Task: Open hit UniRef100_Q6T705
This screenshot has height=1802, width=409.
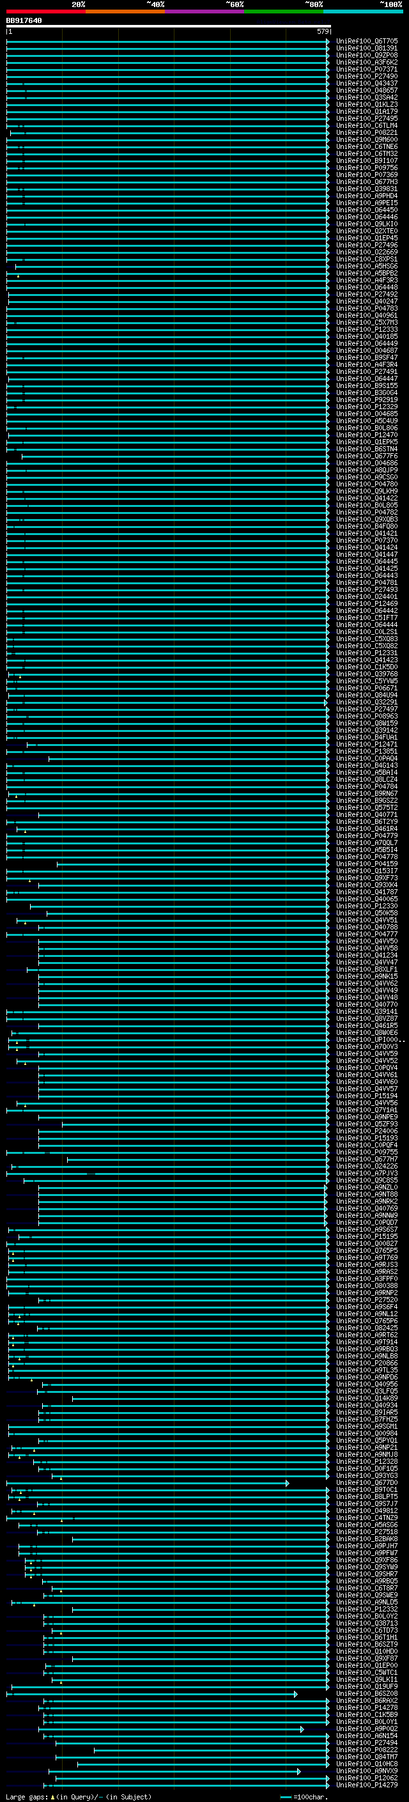Action: pyautogui.click(x=366, y=42)
